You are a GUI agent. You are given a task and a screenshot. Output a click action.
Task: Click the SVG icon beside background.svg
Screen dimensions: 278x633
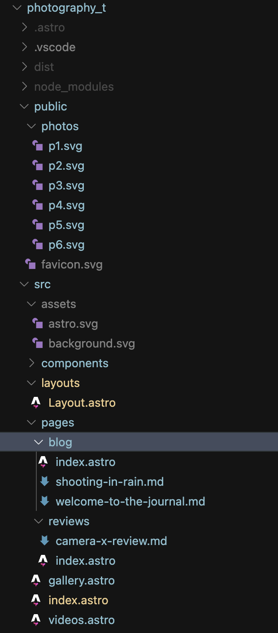37,343
